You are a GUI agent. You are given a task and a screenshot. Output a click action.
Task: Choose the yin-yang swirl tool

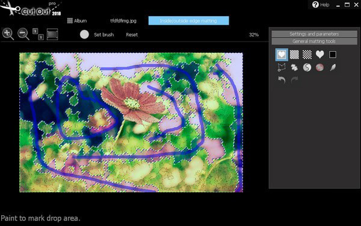(x=307, y=67)
